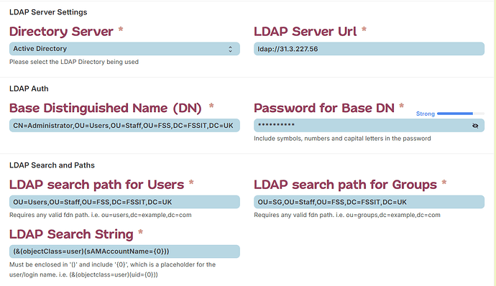This screenshot has height=286, width=496.
Task: Click the LDAP Server Url field
Action: [x=369, y=49]
